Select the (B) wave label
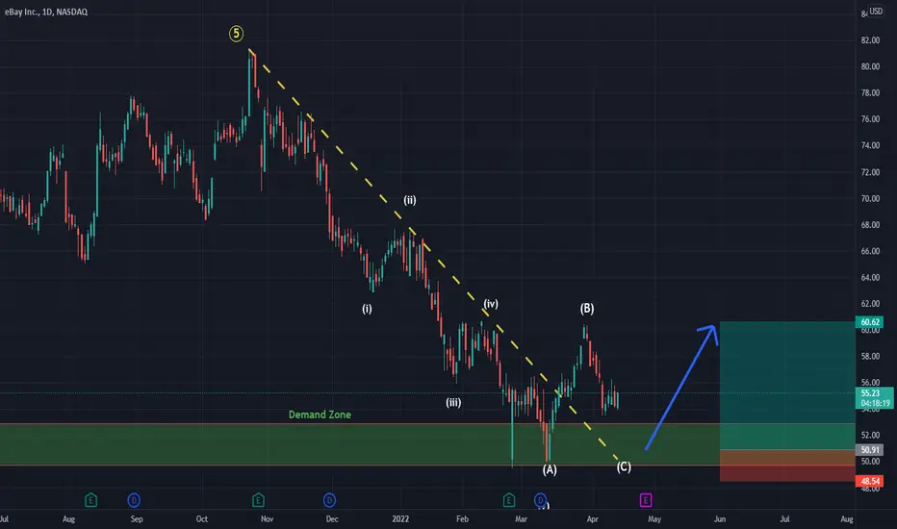This screenshot has width=897, height=529. [x=586, y=308]
